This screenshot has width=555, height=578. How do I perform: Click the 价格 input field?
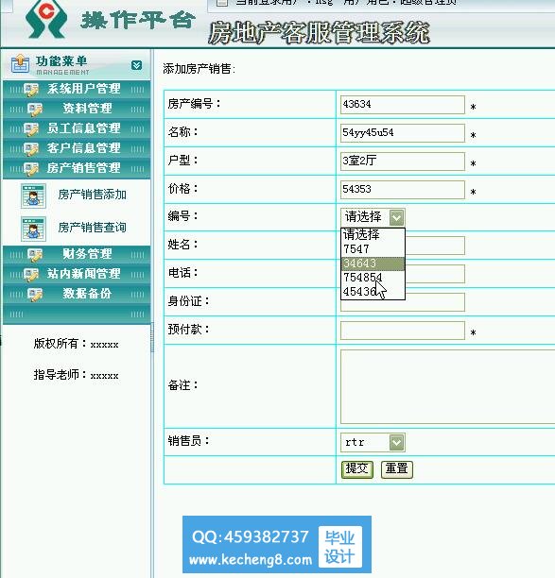tap(402, 190)
